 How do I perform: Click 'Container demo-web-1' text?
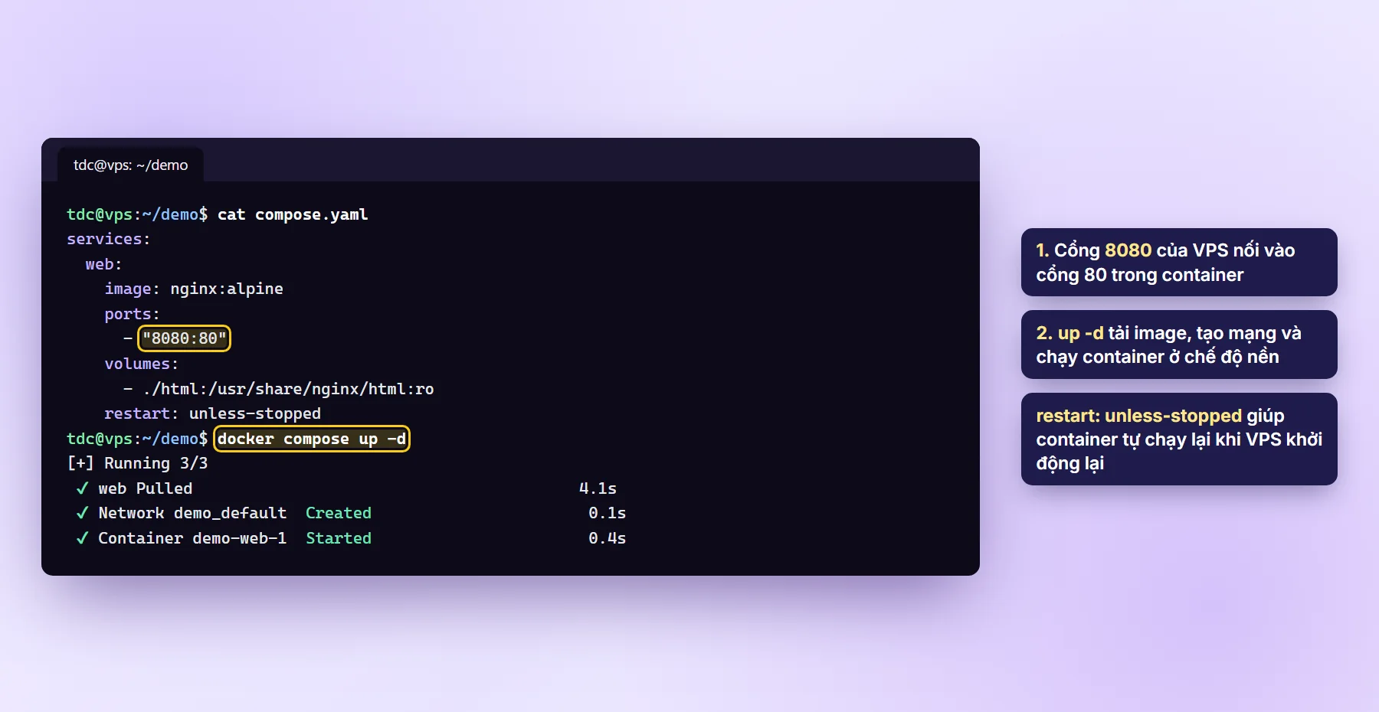192,538
